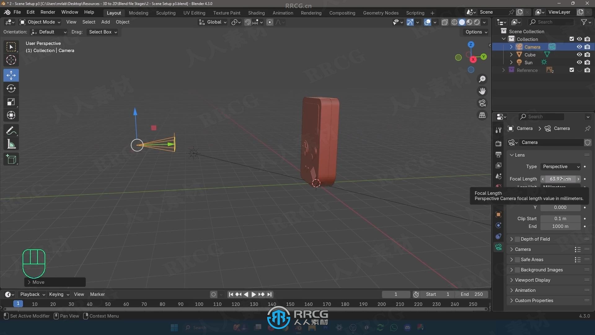
Task: Toggle viewport gizmos button
Action: click(x=410, y=22)
